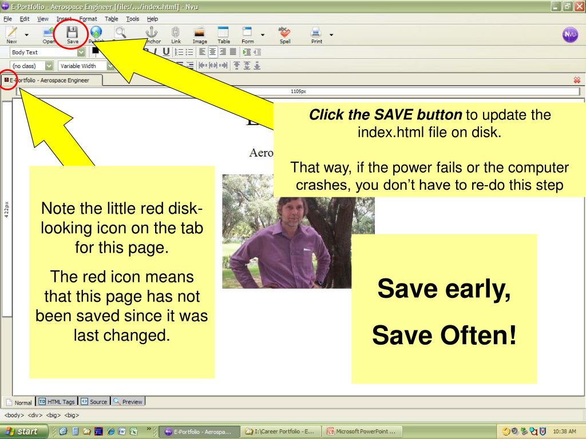Image resolution: width=586 pixels, height=439 pixels.
Task: Click the outdent text icon
Action: [x=257, y=52]
